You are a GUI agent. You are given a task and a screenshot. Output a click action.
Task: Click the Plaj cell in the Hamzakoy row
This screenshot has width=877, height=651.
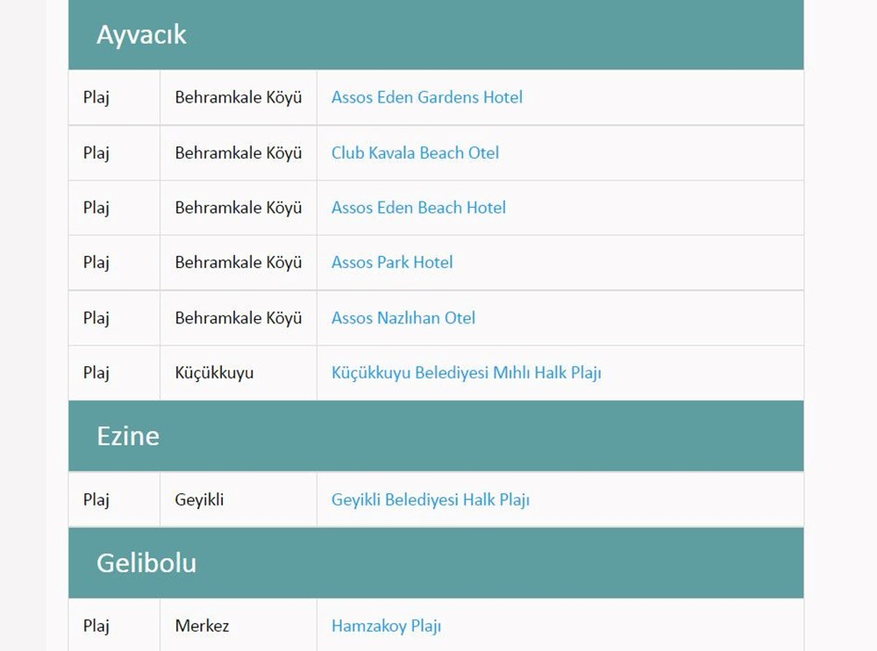[x=96, y=626]
